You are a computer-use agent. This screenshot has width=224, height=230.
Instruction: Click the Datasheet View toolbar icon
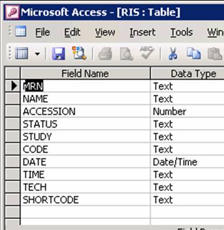[x=22, y=53]
